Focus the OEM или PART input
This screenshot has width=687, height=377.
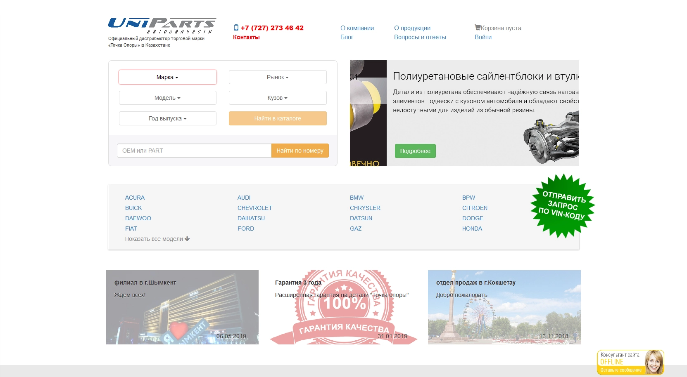[194, 151]
